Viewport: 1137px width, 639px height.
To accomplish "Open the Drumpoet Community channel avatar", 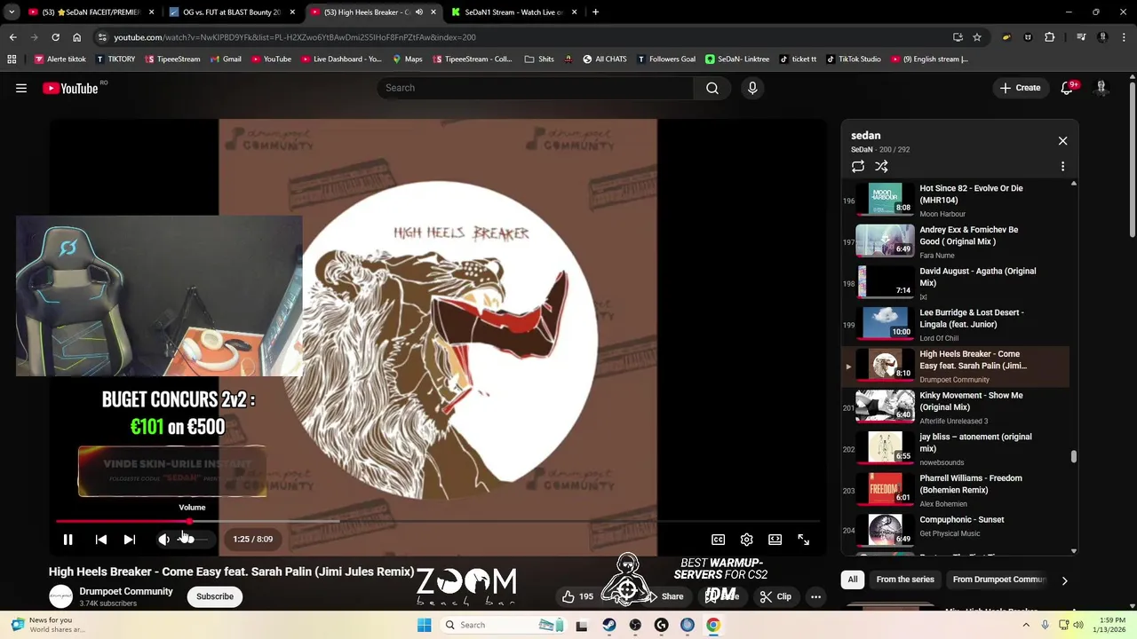I will coord(60,596).
